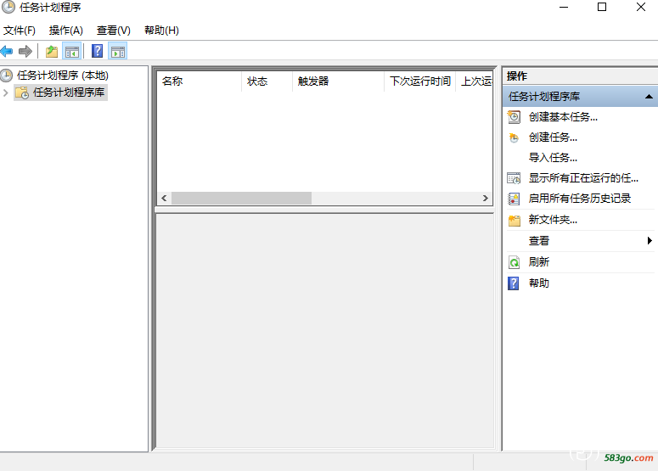Toggle the Show/Hide Action Pane icon
This screenshot has height=471, width=658.
coord(118,52)
